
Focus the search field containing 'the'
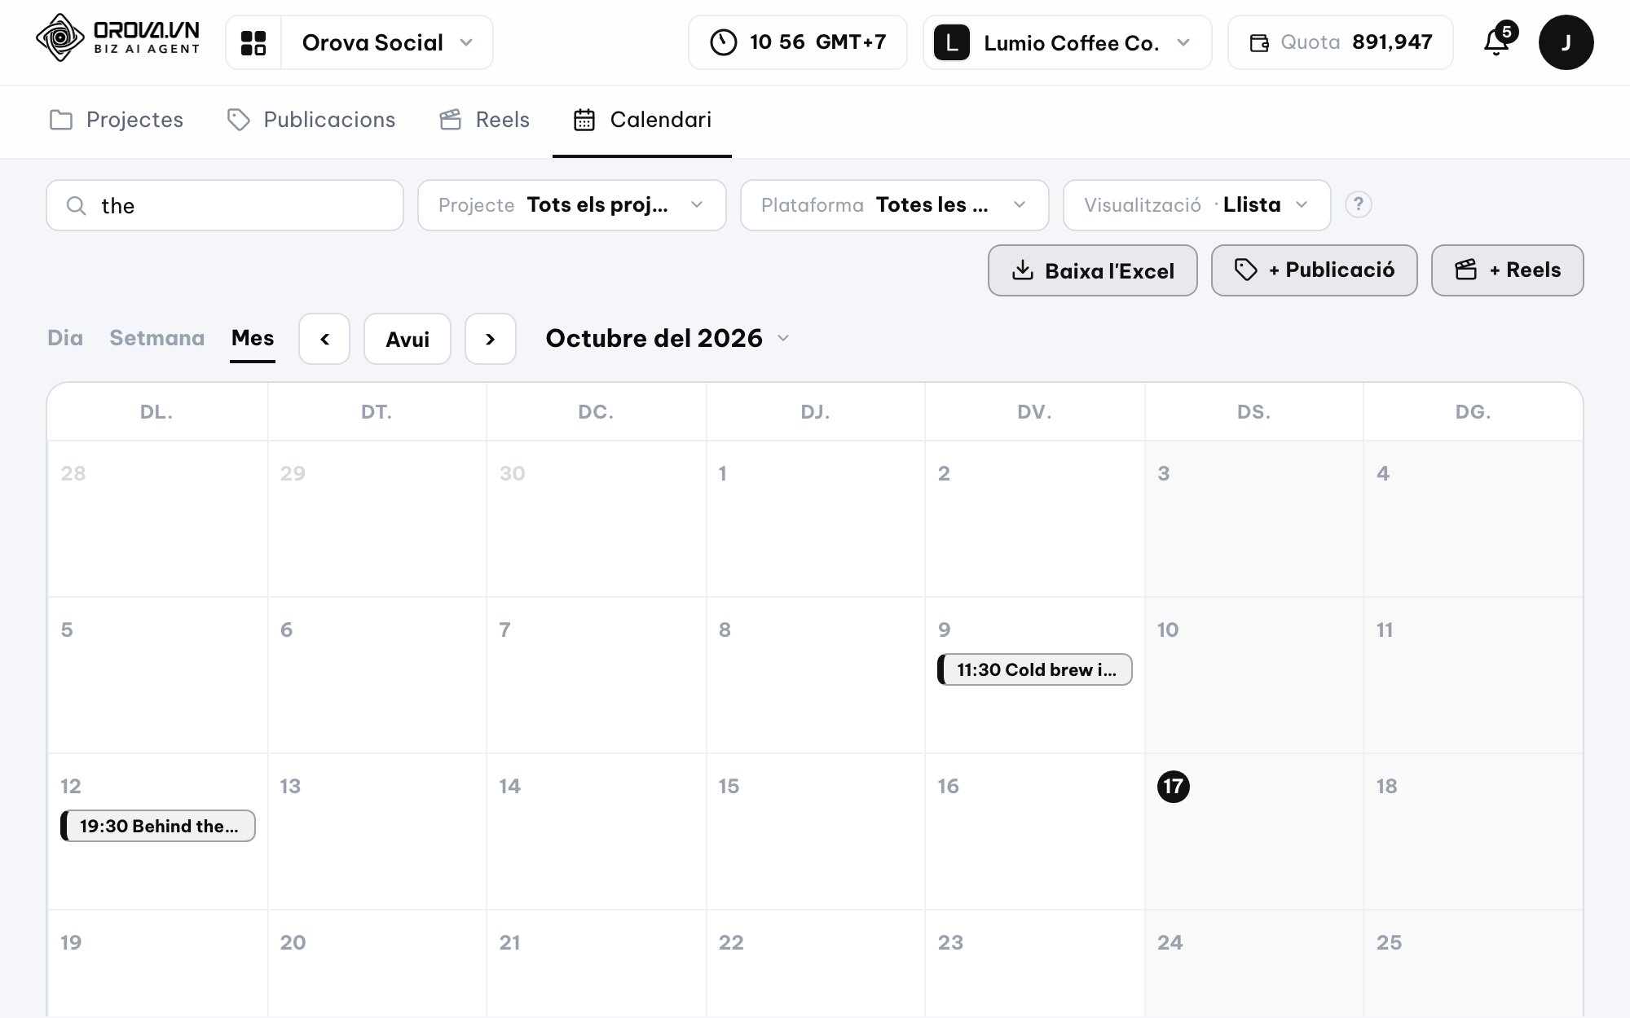225,205
